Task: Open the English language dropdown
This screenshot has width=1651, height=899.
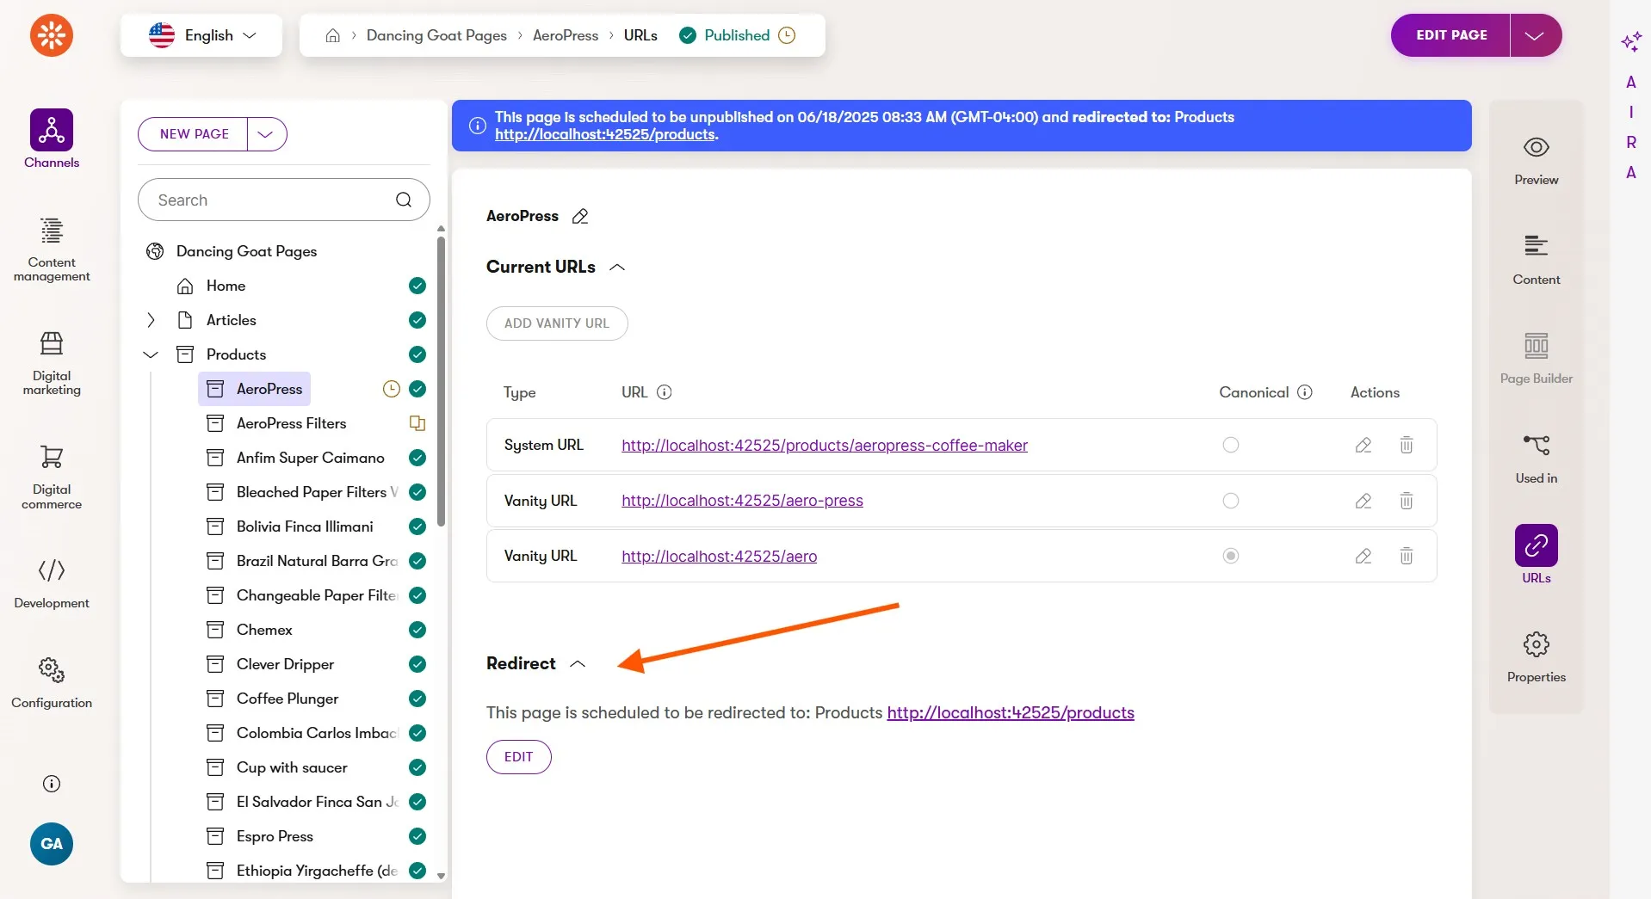Action: pyautogui.click(x=201, y=35)
